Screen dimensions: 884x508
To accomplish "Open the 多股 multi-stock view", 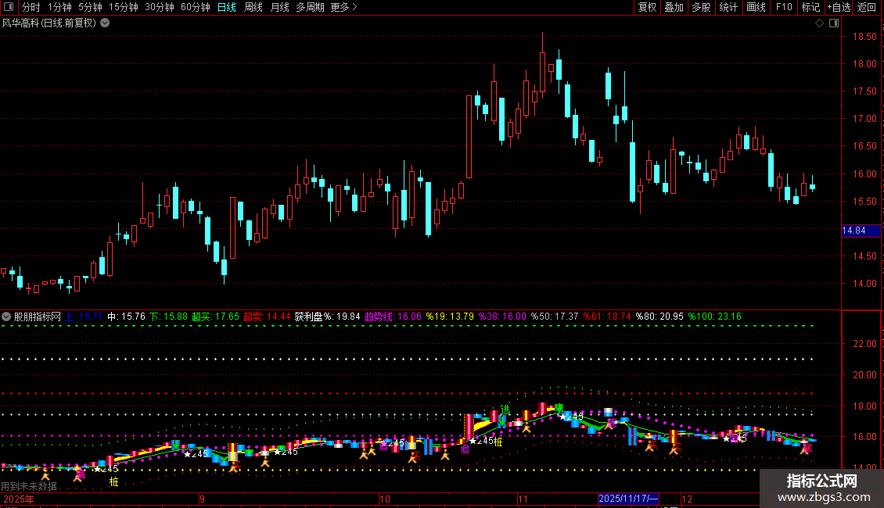I will 701,7.
